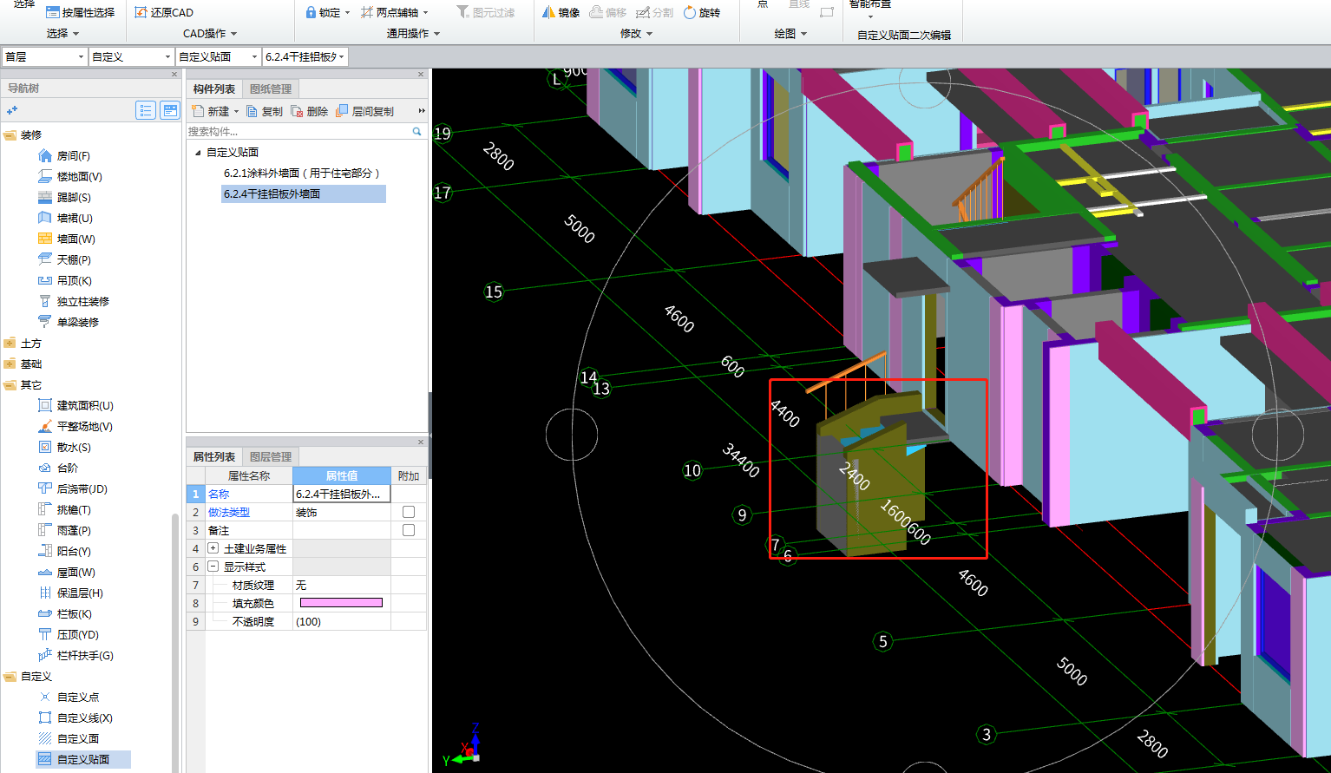1331x773 pixels.
Task: Switch to 图纸管理 tab
Action: click(271, 88)
